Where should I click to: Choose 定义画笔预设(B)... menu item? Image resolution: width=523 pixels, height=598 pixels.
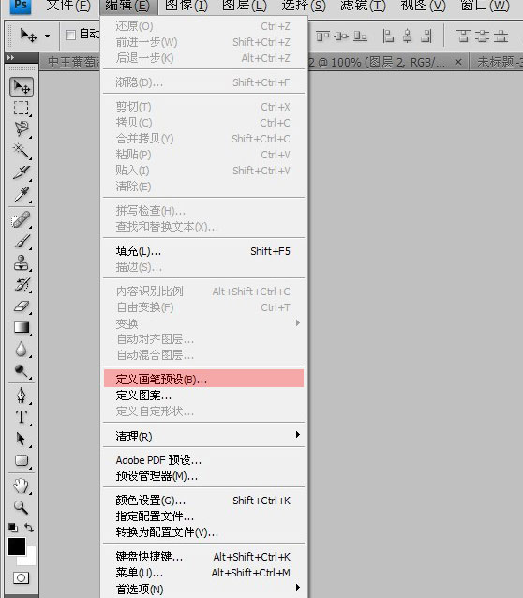click(x=203, y=379)
